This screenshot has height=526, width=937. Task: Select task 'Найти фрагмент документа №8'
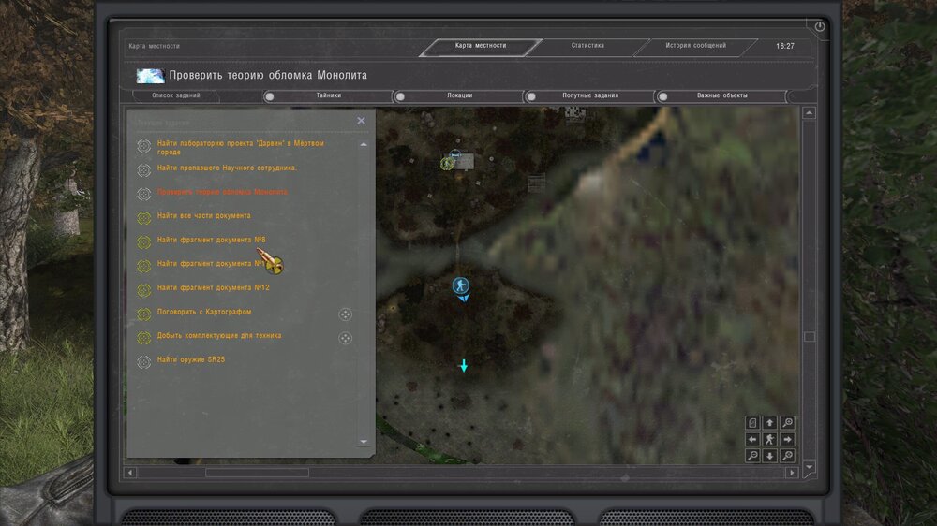tap(211, 240)
